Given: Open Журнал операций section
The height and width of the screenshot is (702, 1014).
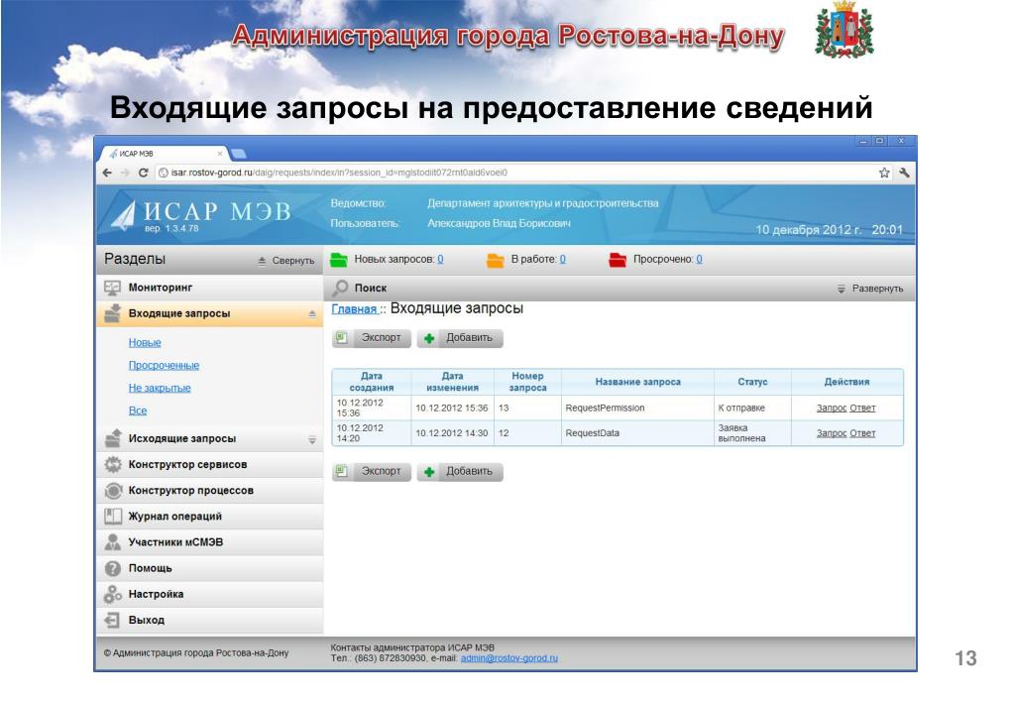Looking at the screenshot, I should click(174, 516).
